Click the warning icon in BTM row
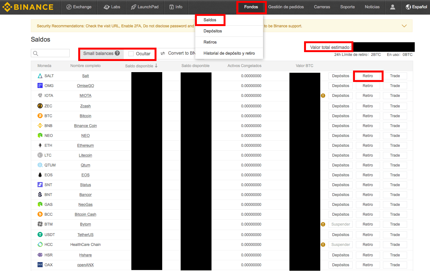430x271 pixels. (x=323, y=224)
